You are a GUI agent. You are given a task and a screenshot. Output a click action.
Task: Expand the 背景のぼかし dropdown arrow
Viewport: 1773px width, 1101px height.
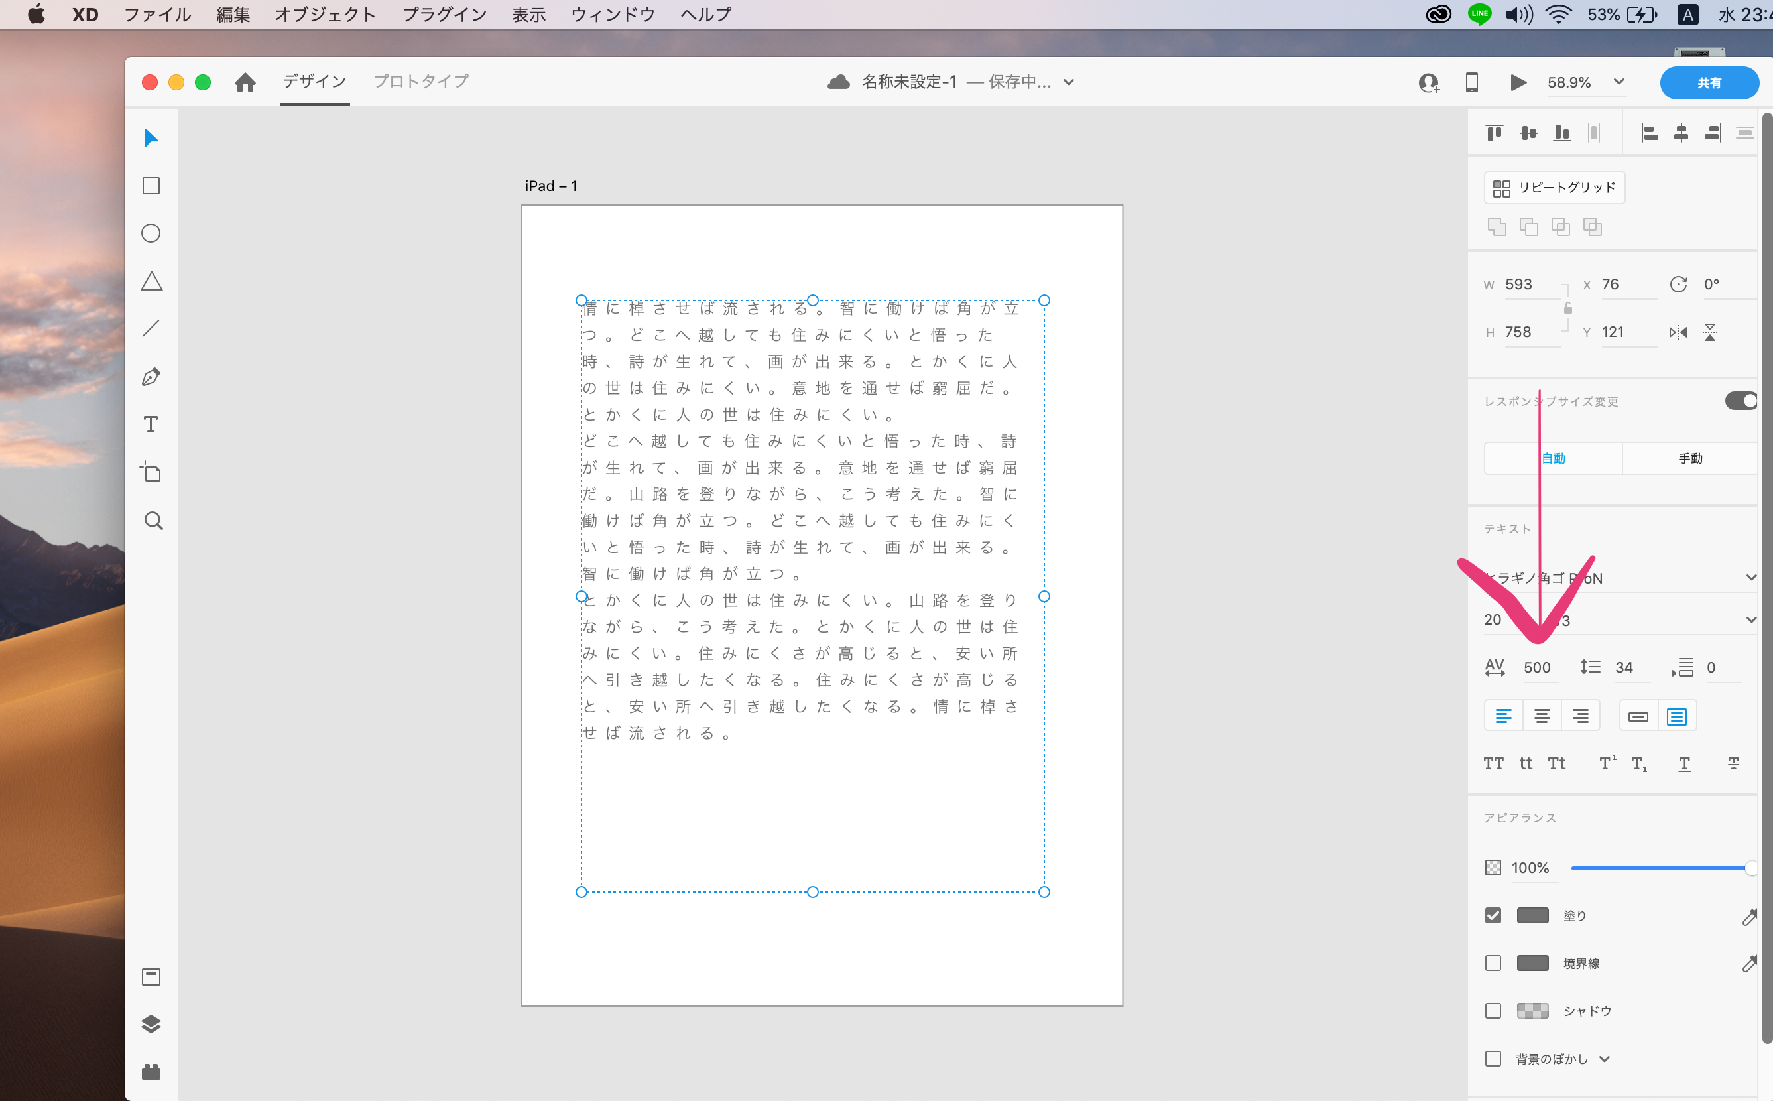1605,1059
